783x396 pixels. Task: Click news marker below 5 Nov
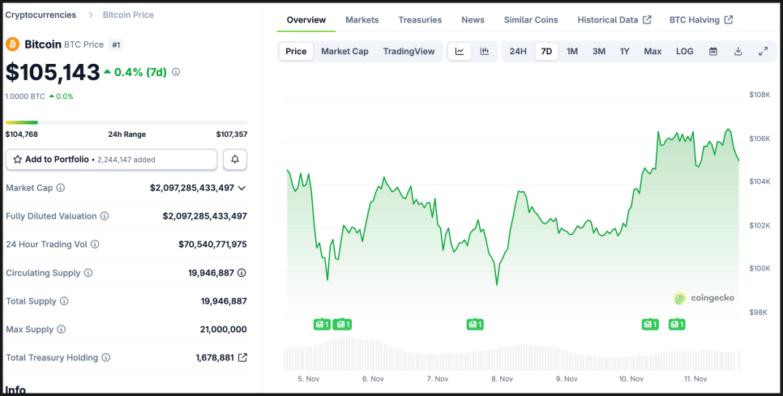click(322, 324)
